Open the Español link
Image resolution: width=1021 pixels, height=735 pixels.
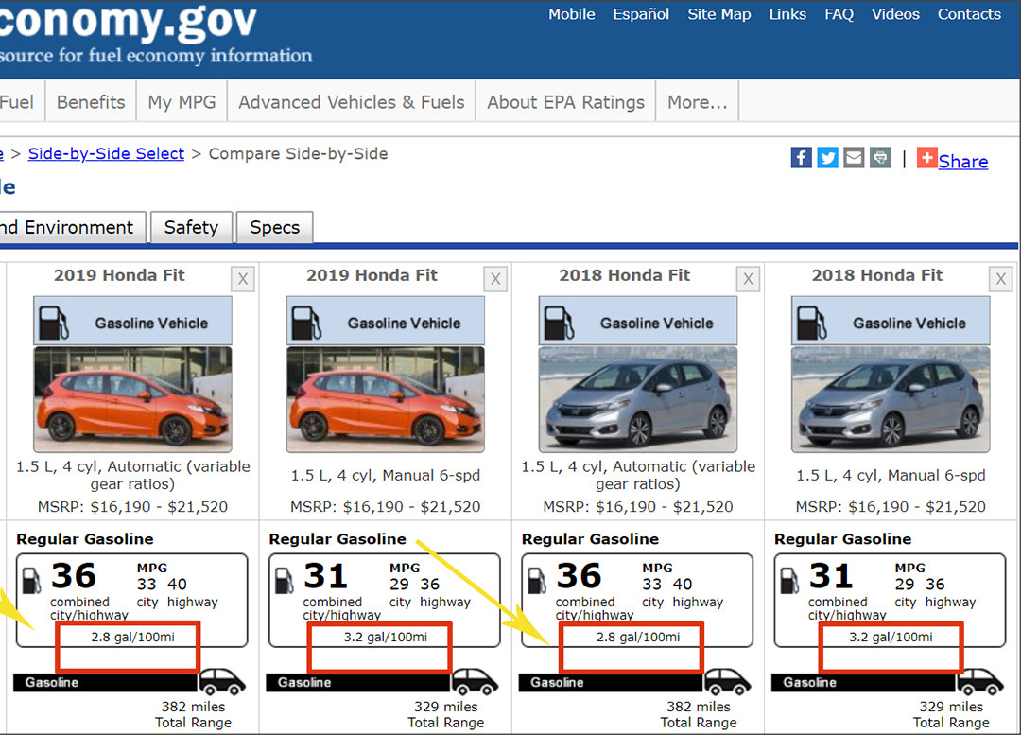(x=641, y=14)
